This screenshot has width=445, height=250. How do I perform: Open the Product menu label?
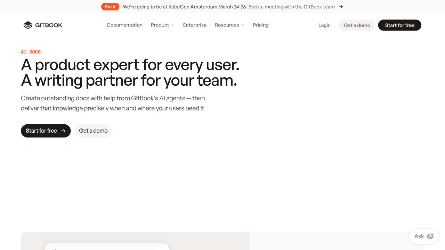point(160,25)
